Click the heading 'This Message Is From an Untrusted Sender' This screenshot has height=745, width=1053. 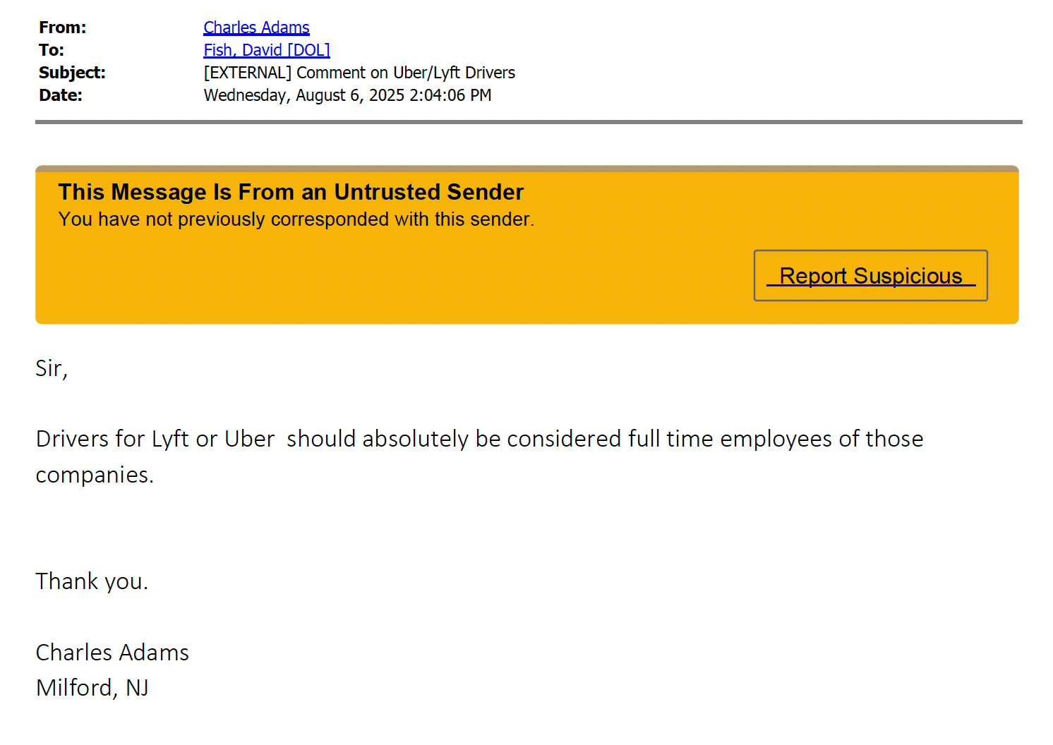[291, 192]
